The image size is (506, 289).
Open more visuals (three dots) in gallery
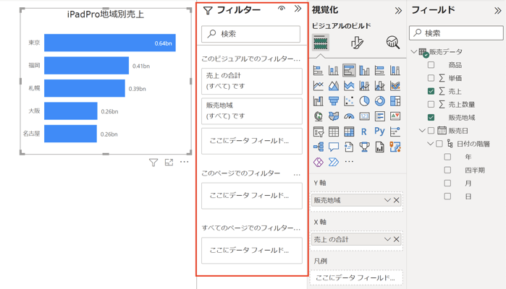[349, 161]
